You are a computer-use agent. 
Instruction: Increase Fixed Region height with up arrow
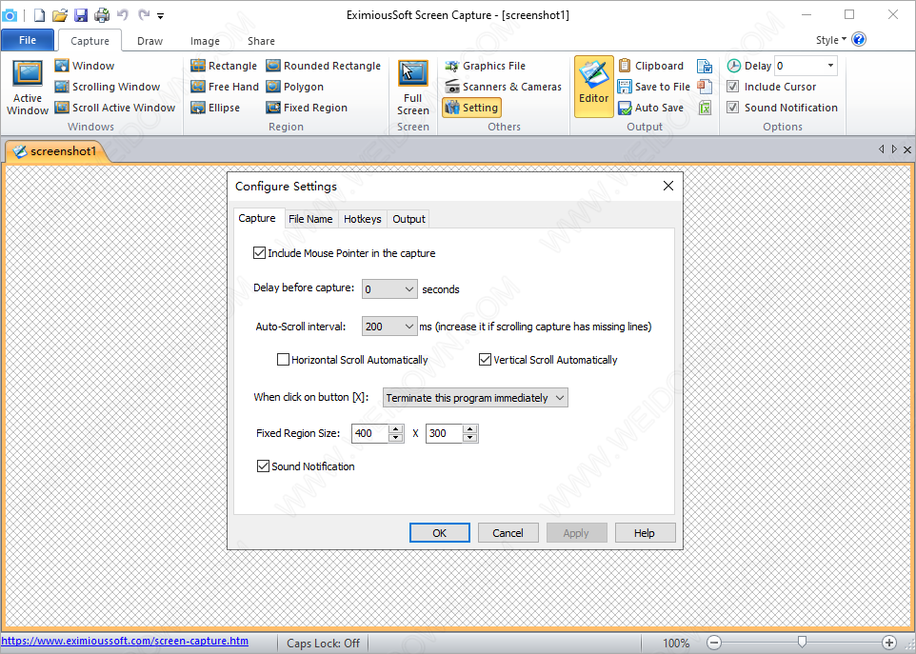coord(469,429)
